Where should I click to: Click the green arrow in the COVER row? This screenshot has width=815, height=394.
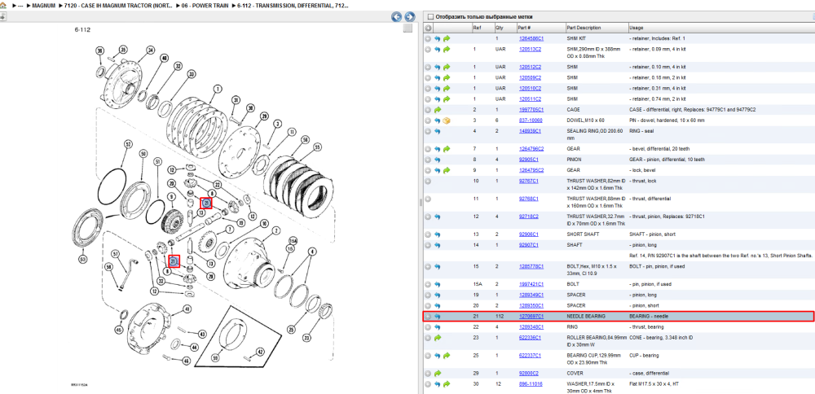pos(437,373)
